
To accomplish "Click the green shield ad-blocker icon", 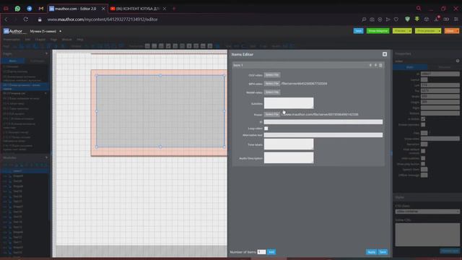I will 407,19.
